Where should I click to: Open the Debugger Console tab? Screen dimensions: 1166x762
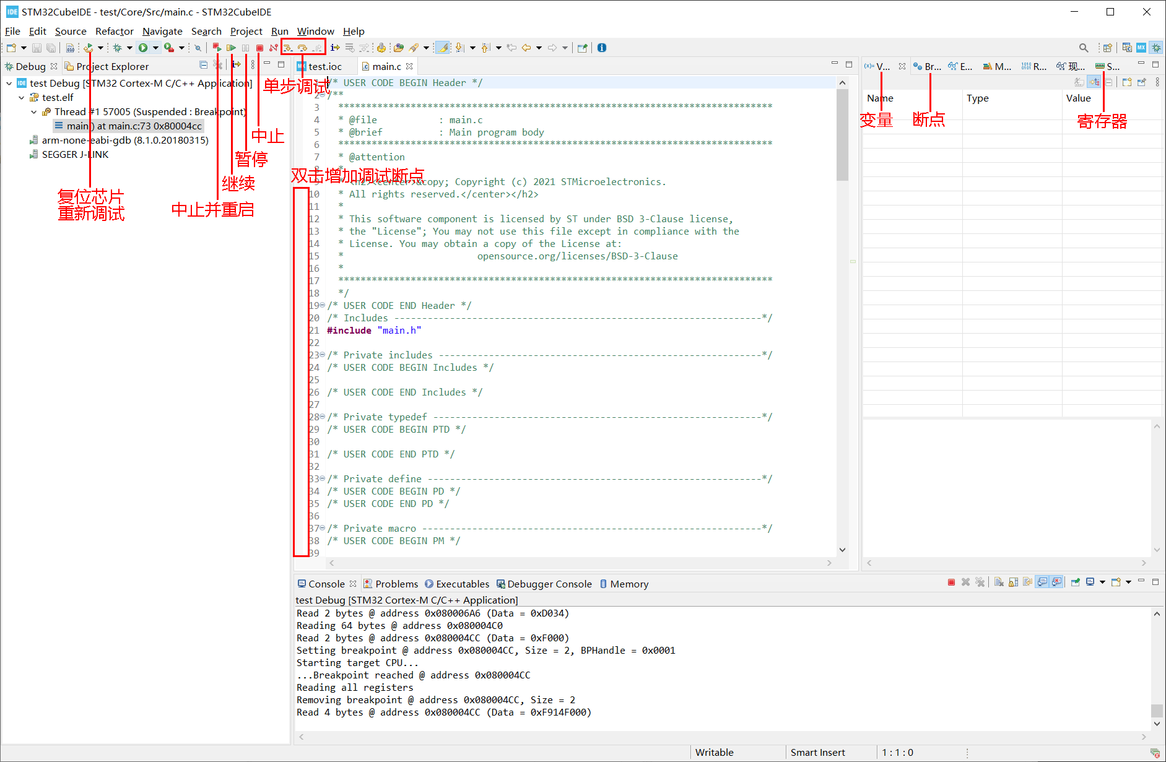tap(544, 584)
